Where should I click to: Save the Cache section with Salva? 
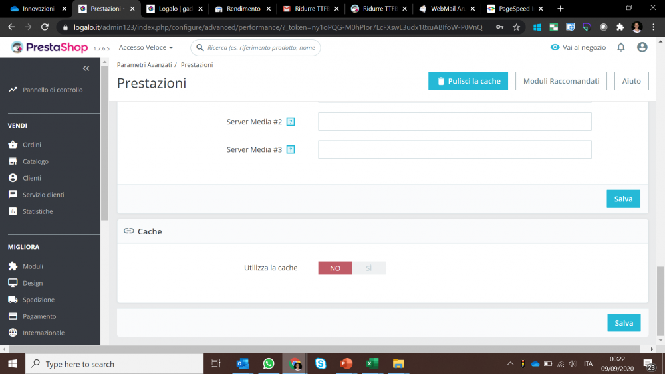[624, 323]
